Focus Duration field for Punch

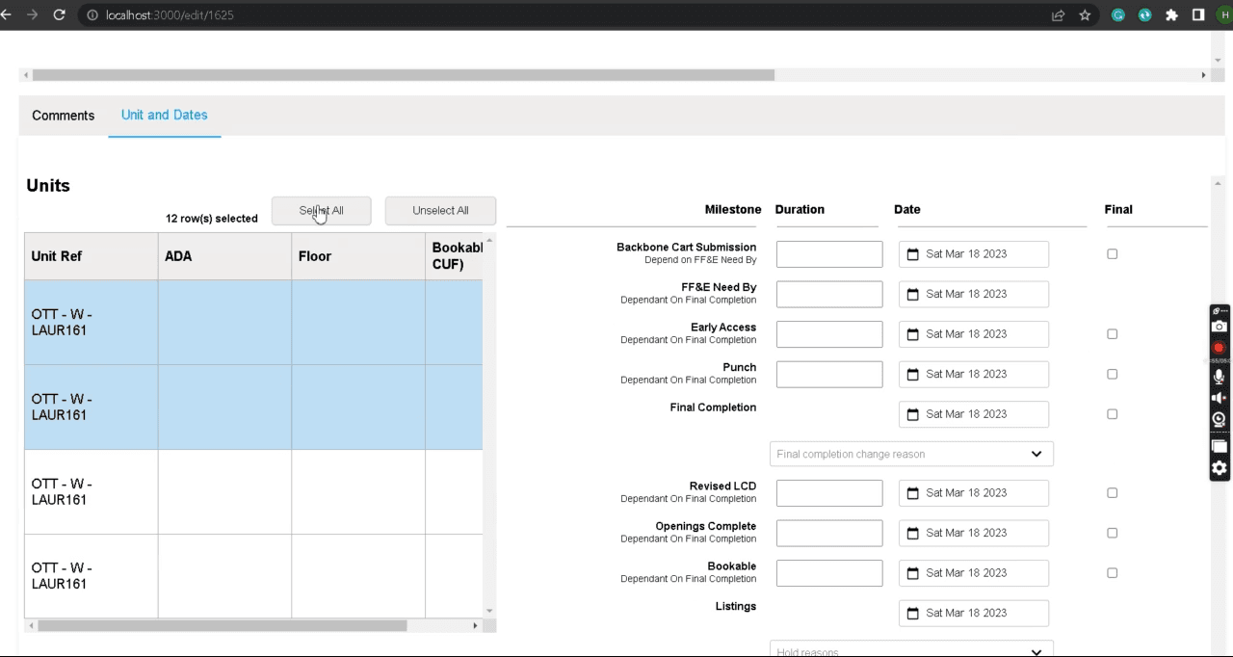tap(829, 374)
